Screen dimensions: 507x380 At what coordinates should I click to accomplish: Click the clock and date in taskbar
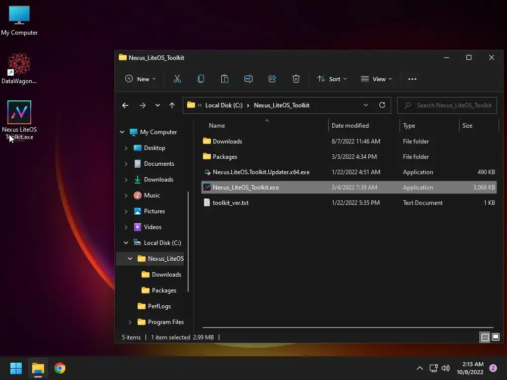tap(470, 368)
